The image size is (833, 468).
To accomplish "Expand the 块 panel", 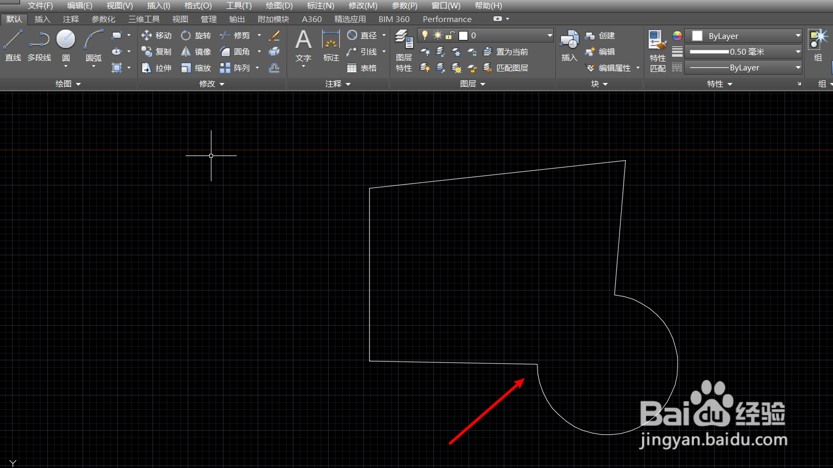I will 599,84.
